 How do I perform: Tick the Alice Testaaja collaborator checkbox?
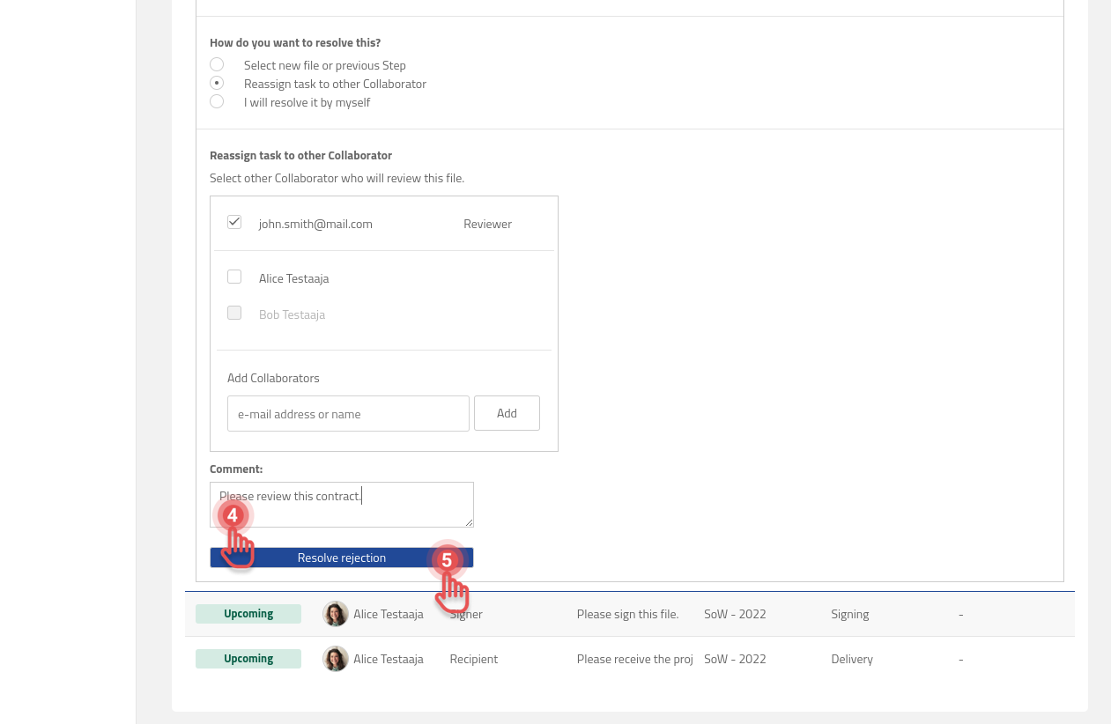pyautogui.click(x=234, y=277)
